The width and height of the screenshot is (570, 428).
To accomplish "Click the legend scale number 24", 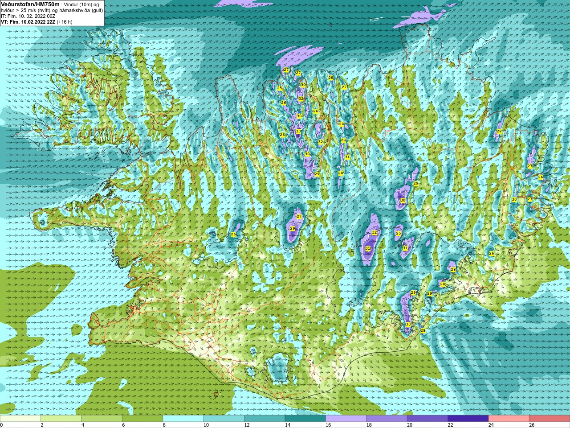I will [491, 425].
